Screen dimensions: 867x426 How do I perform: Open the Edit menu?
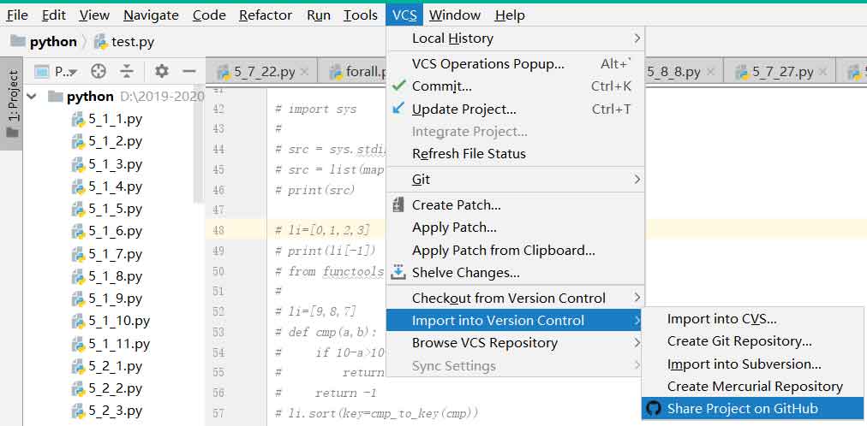(x=54, y=15)
